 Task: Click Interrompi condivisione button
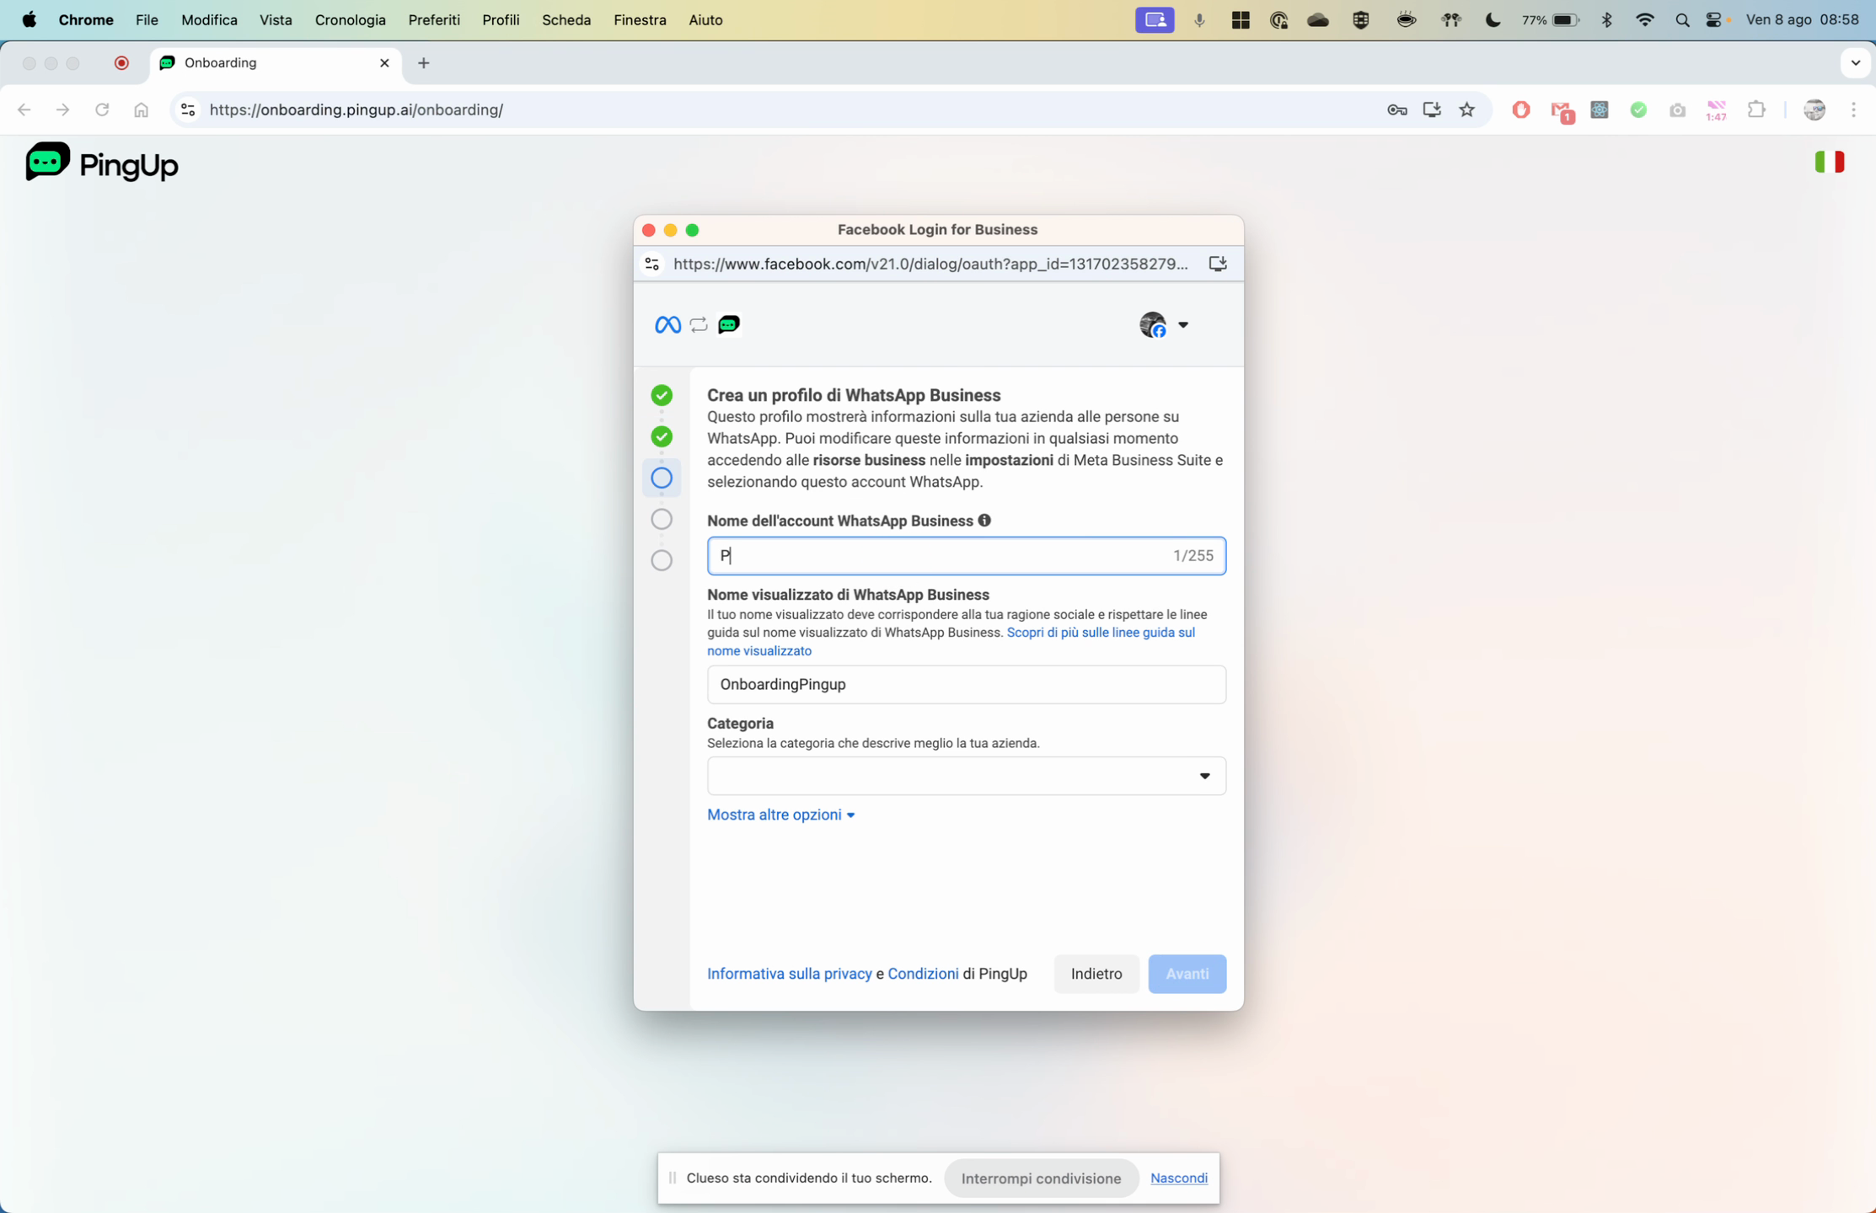[x=1041, y=1178]
